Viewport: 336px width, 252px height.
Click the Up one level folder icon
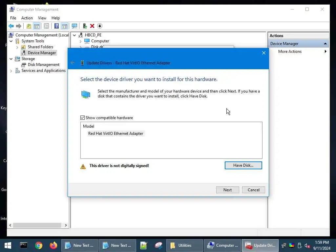[29, 26]
